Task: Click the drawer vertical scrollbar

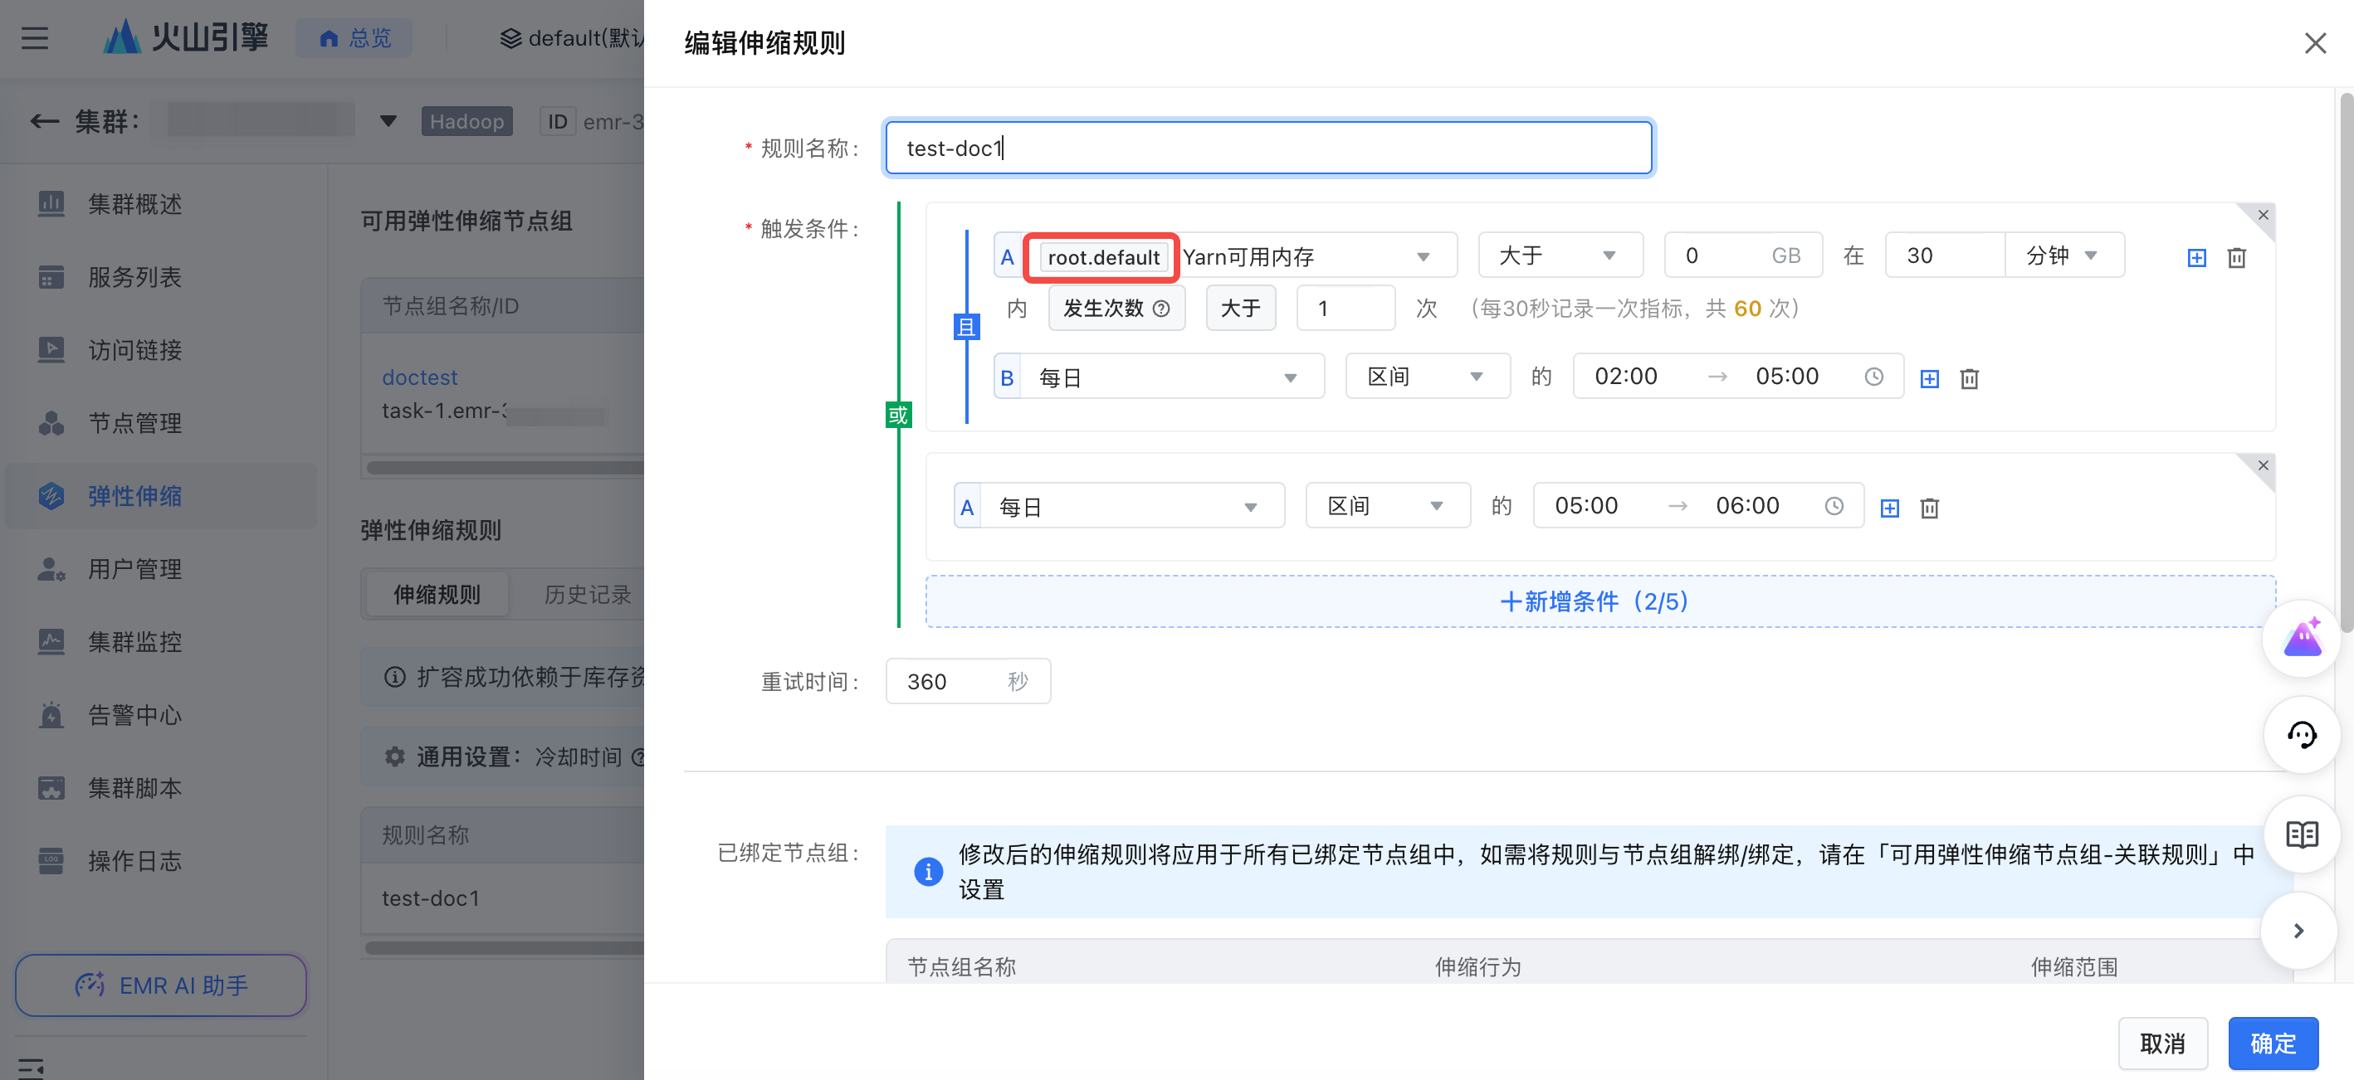Action: 2346,363
